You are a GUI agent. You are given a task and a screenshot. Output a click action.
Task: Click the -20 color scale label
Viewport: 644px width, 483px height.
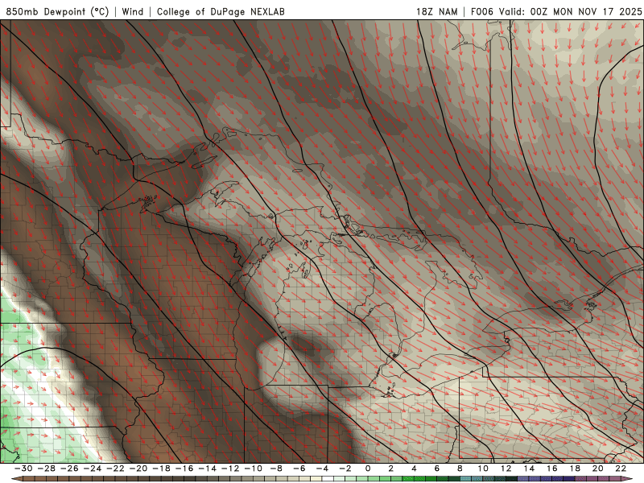point(138,469)
